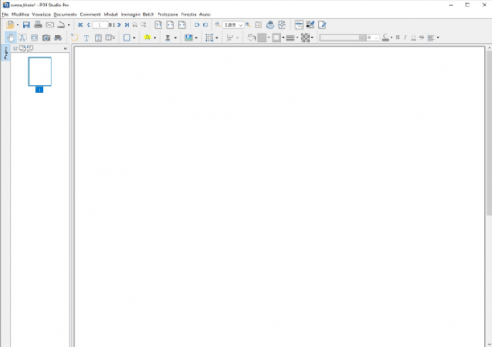Open the Line Width selector

[290, 38]
